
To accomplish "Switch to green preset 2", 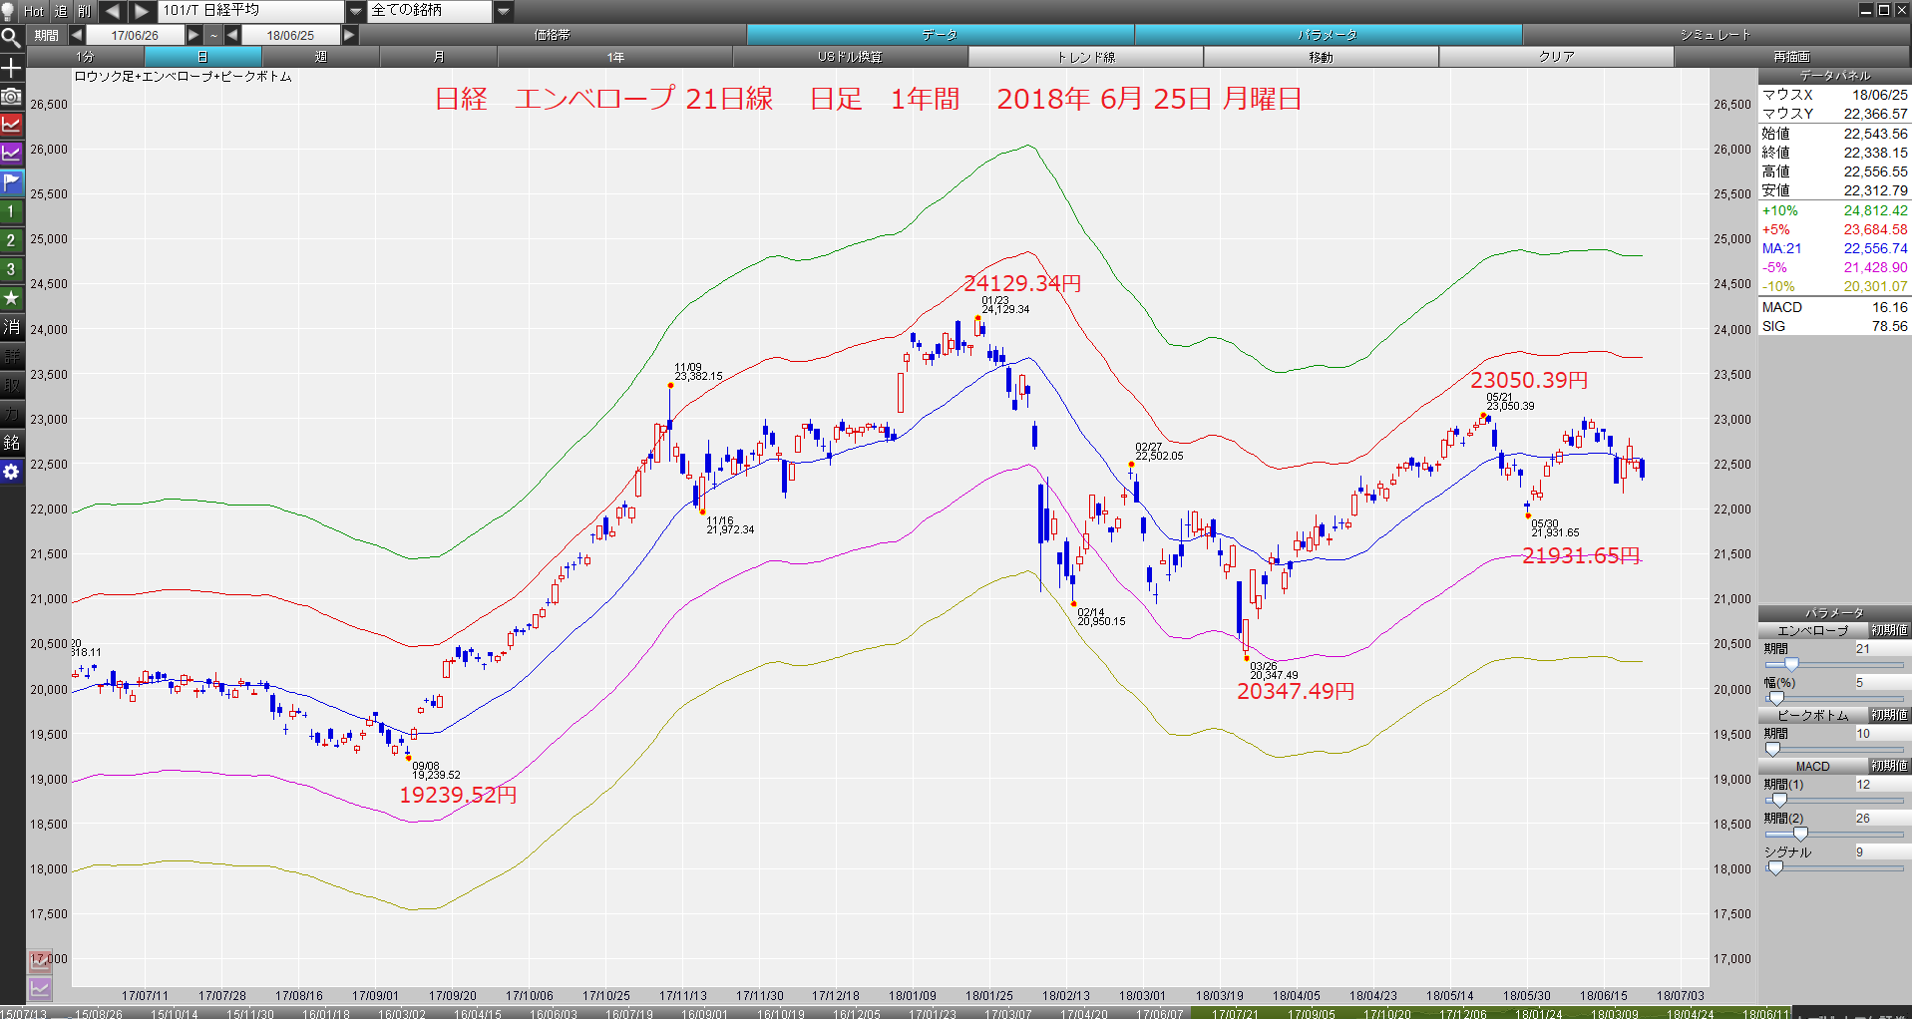I will pyautogui.click(x=11, y=240).
